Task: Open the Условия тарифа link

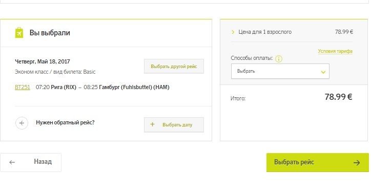Action: tap(335, 51)
